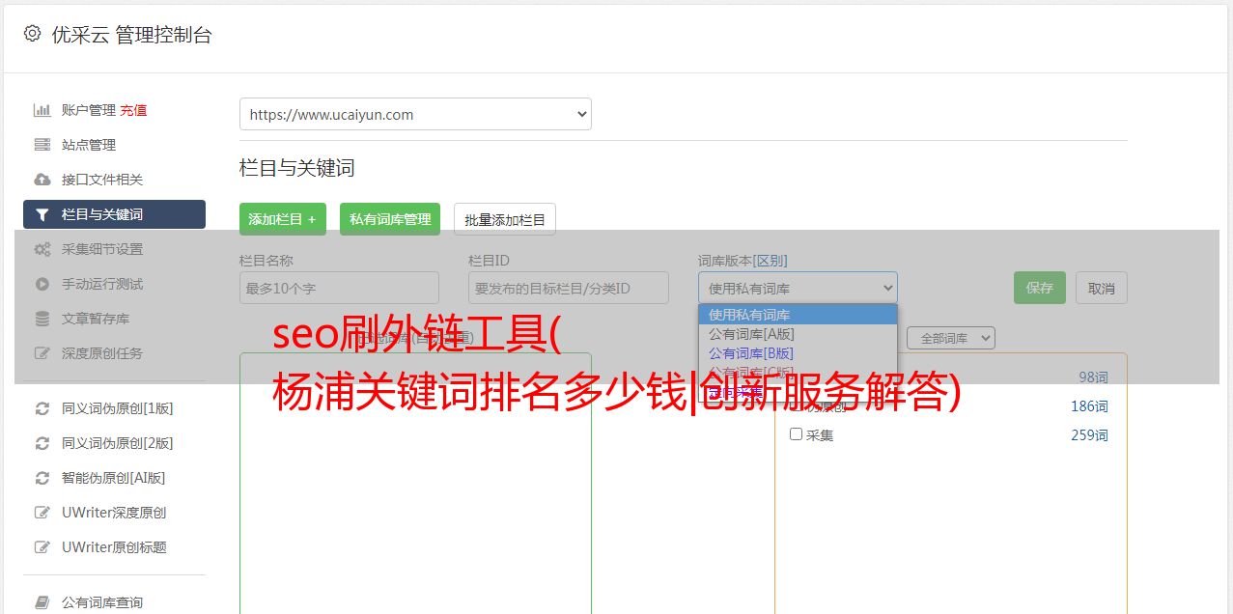This screenshot has width=1233, height=614.
Task: Click the gear icon beside 优采云 管理控制台
Action: point(32,34)
